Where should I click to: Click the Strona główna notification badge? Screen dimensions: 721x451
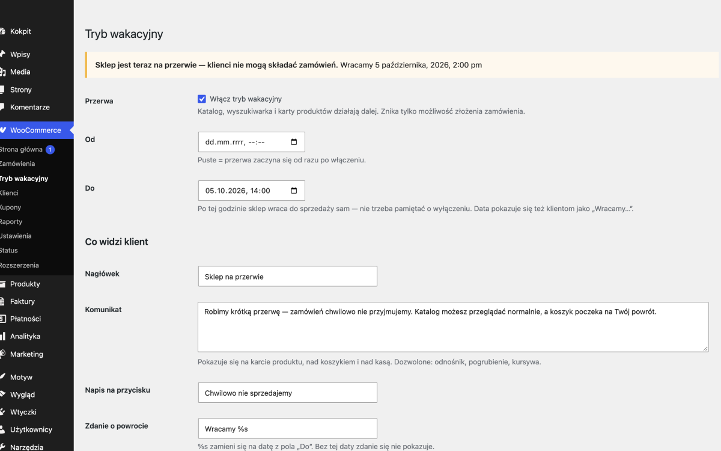coord(50,149)
